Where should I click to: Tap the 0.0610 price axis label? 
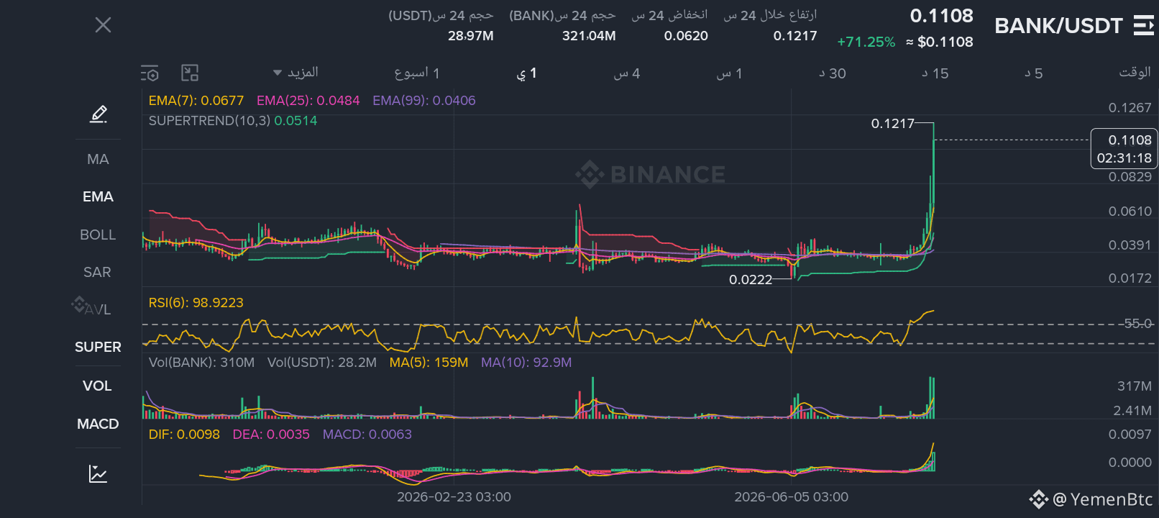1130,212
